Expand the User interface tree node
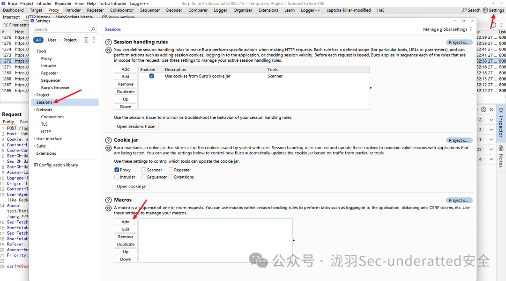This screenshot has width=506, height=281. 34,139
